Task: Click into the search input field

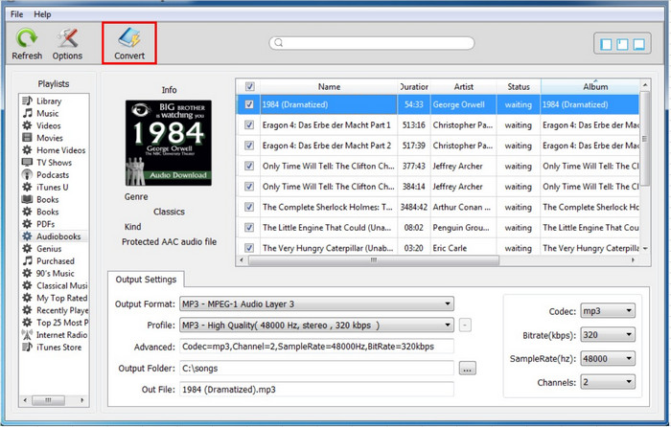Action: point(372,43)
